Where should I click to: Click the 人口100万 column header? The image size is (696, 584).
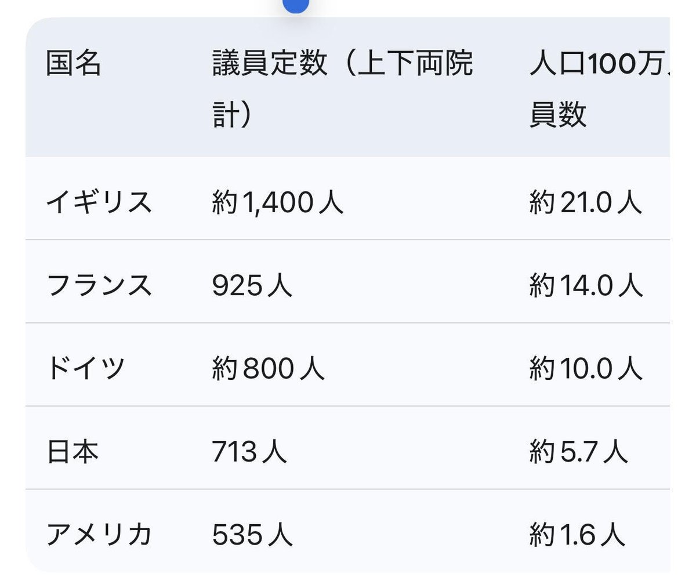coord(597,88)
